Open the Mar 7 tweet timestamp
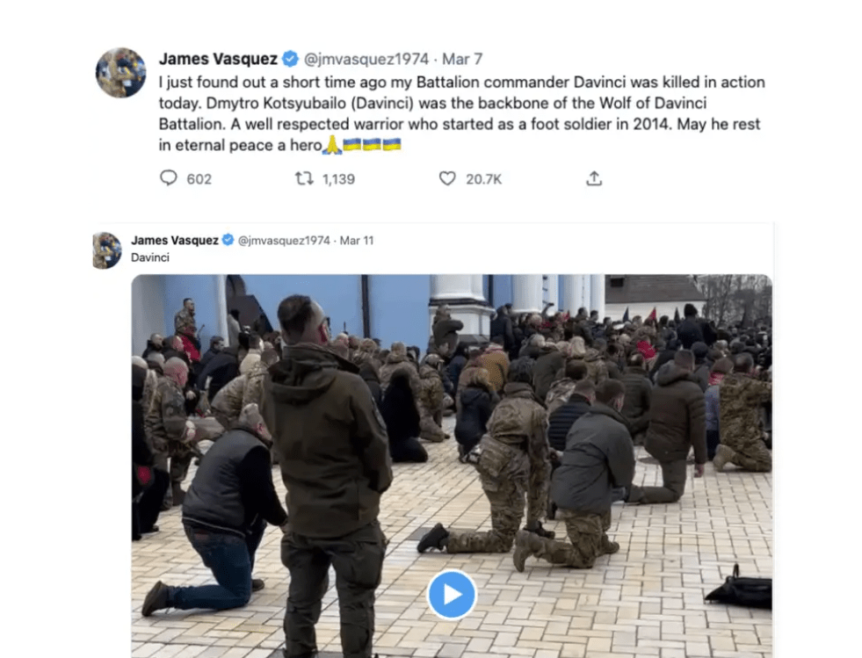Image resolution: width=862 pixels, height=658 pixels. [x=462, y=59]
